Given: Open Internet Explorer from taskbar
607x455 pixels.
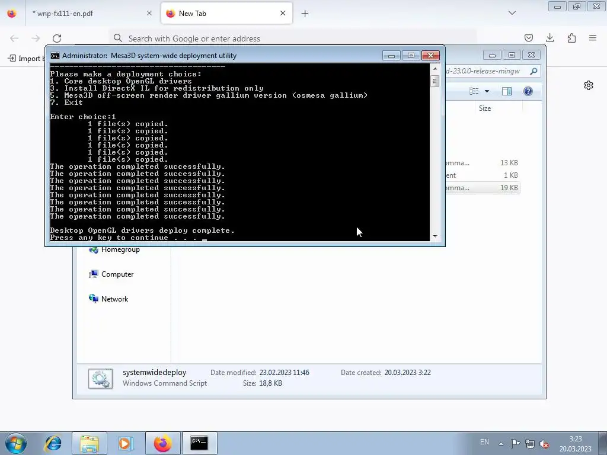Looking at the screenshot, I should 53,443.
